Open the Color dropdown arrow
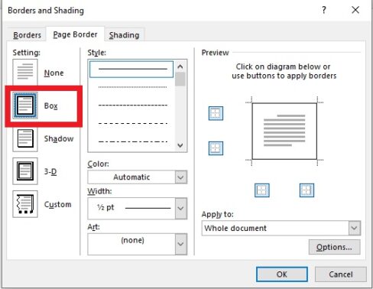The image size is (373, 289). coord(181,177)
